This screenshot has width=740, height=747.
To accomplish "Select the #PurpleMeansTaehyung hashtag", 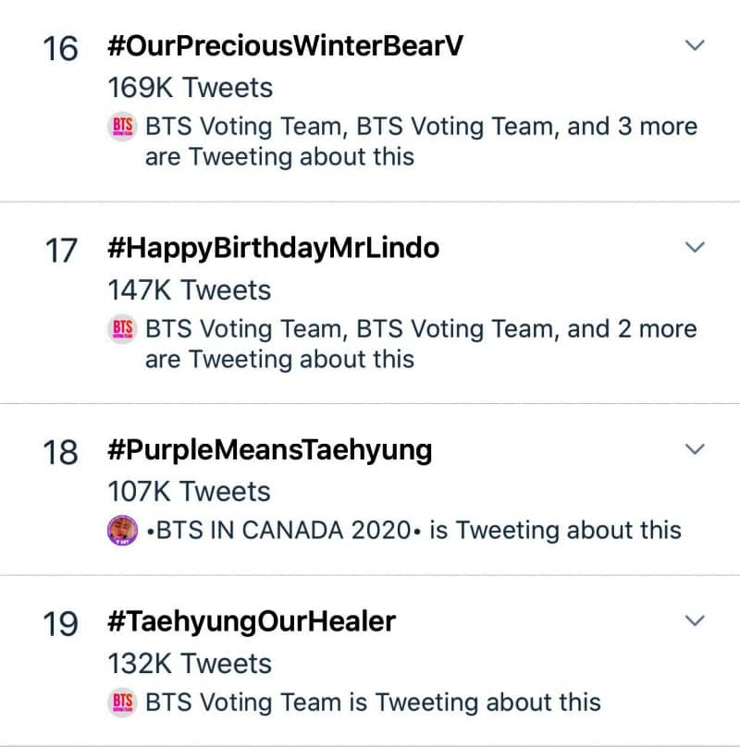I will (x=269, y=450).
